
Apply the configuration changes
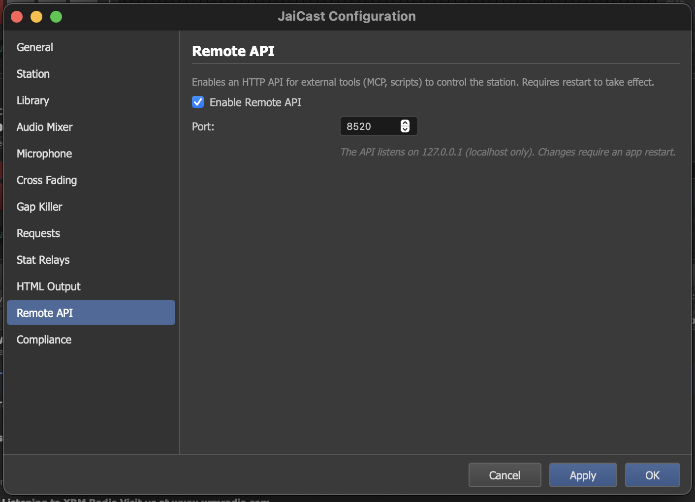[x=583, y=475]
